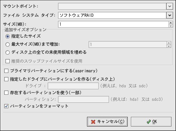Expand the ファイルシステムタイプ dropdown arrow
The width and height of the screenshot is (176, 131).
point(170,15)
